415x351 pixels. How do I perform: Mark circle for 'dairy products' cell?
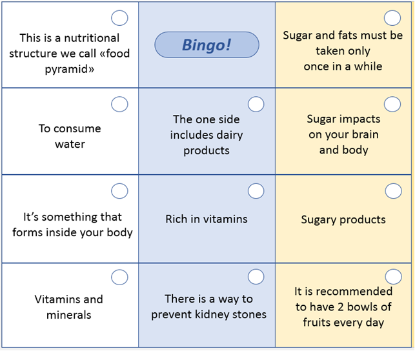(x=256, y=104)
